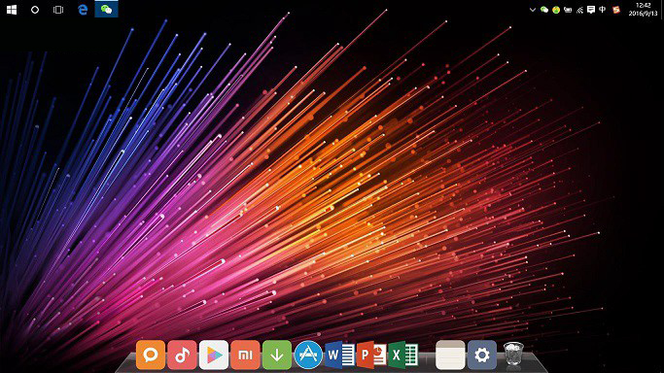This screenshot has height=373, width=664.
Task: Open the Wi-Fi signal tray icon
Action: (x=579, y=10)
